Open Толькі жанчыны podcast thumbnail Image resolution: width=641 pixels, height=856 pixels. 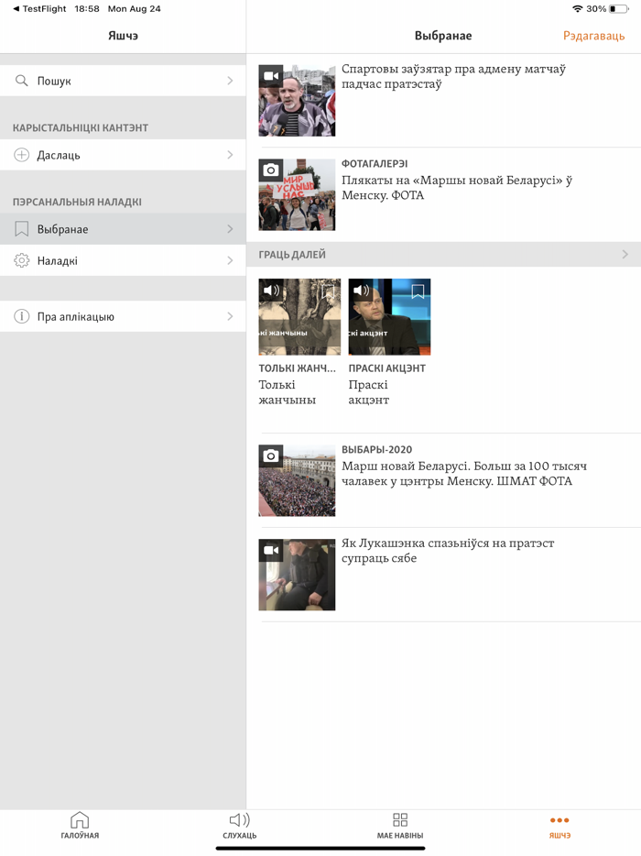[299, 317]
